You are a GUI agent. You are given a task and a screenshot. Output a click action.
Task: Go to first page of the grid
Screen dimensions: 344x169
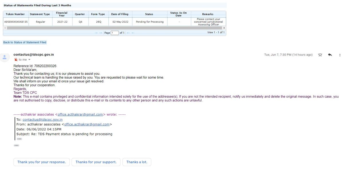96,33
